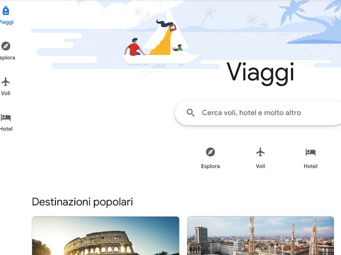Click the large Viaggi page title
The image size is (341, 255).
pos(260,73)
